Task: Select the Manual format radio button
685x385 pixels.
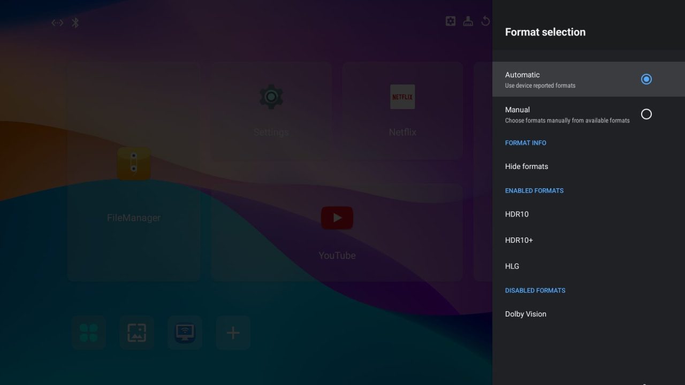Action: coord(646,114)
